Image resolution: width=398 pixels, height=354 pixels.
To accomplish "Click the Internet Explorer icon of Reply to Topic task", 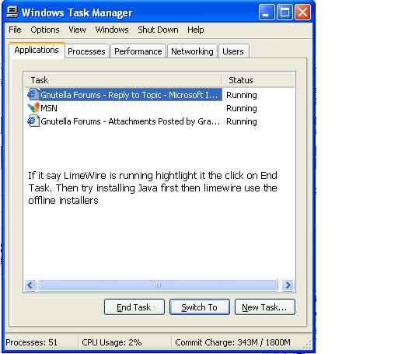I will (33, 94).
